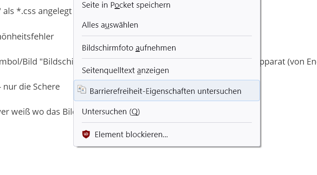
Task: Open "Seitenquelltext anzeigen" from context menu
Action: click(x=125, y=71)
